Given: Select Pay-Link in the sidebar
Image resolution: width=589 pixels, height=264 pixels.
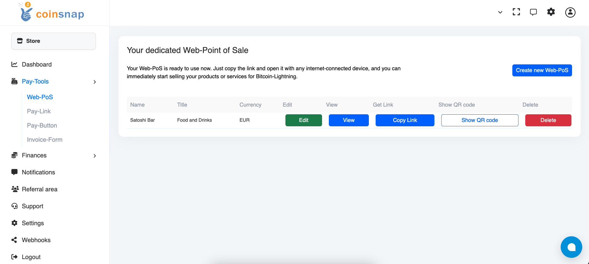Looking at the screenshot, I should 39,111.
